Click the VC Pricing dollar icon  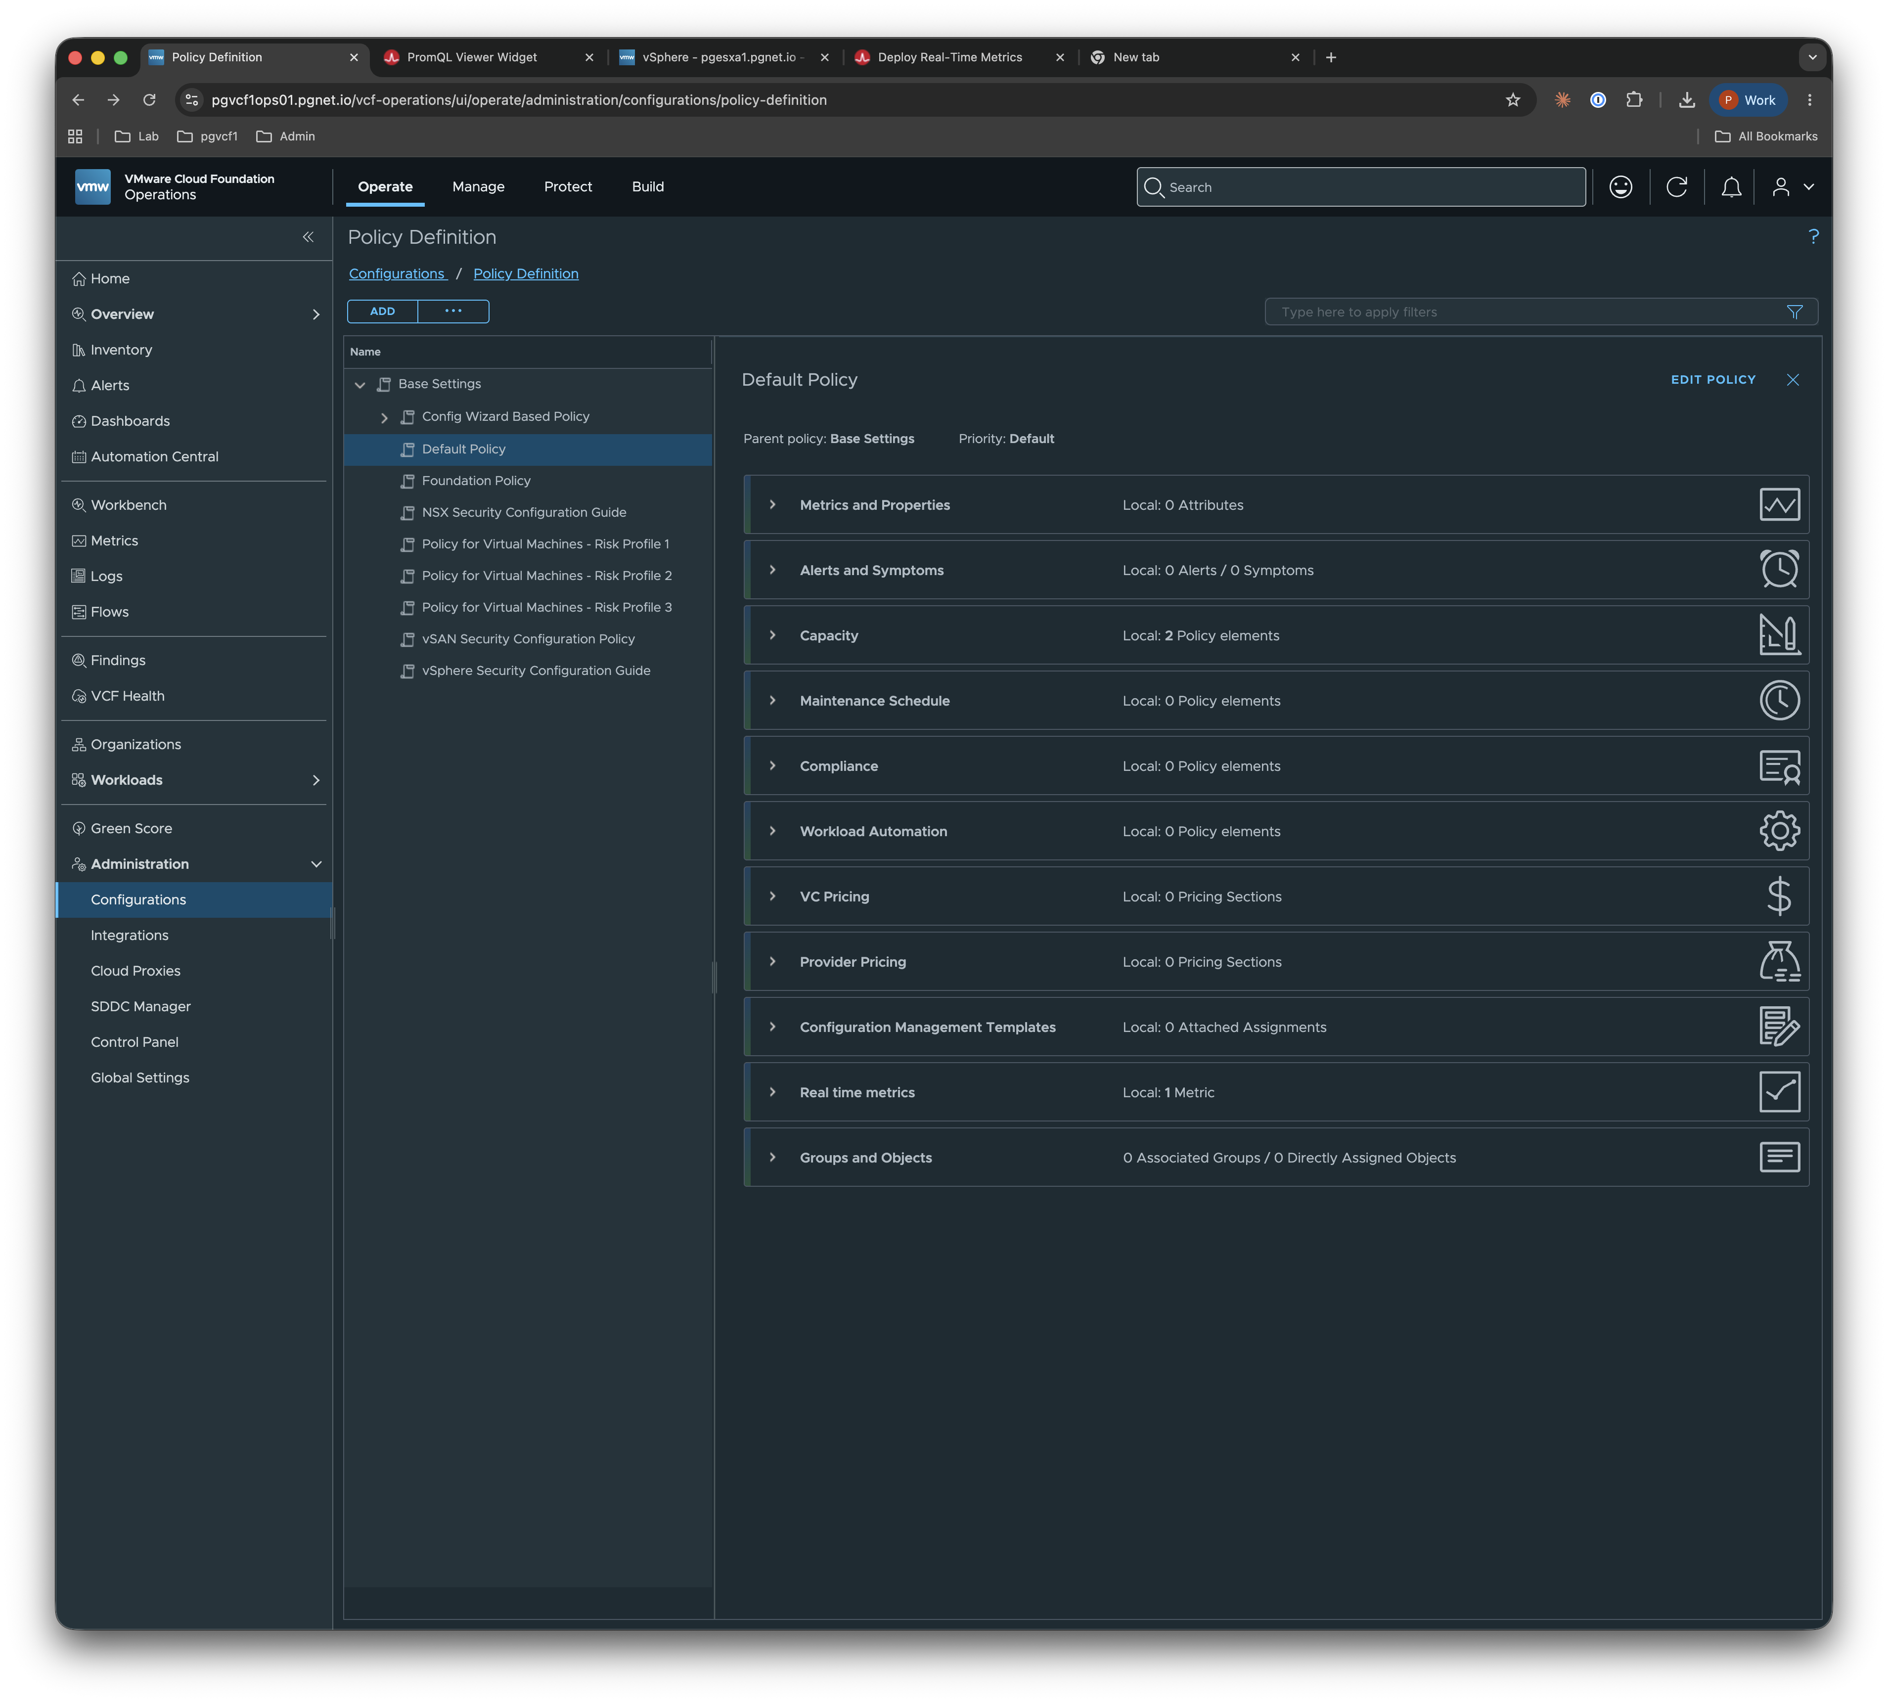pyautogui.click(x=1780, y=896)
